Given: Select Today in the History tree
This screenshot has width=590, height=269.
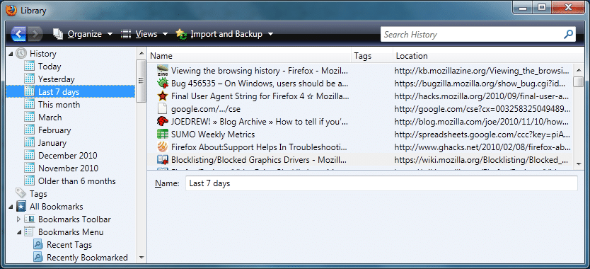Looking at the screenshot, I should click(x=50, y=67).
